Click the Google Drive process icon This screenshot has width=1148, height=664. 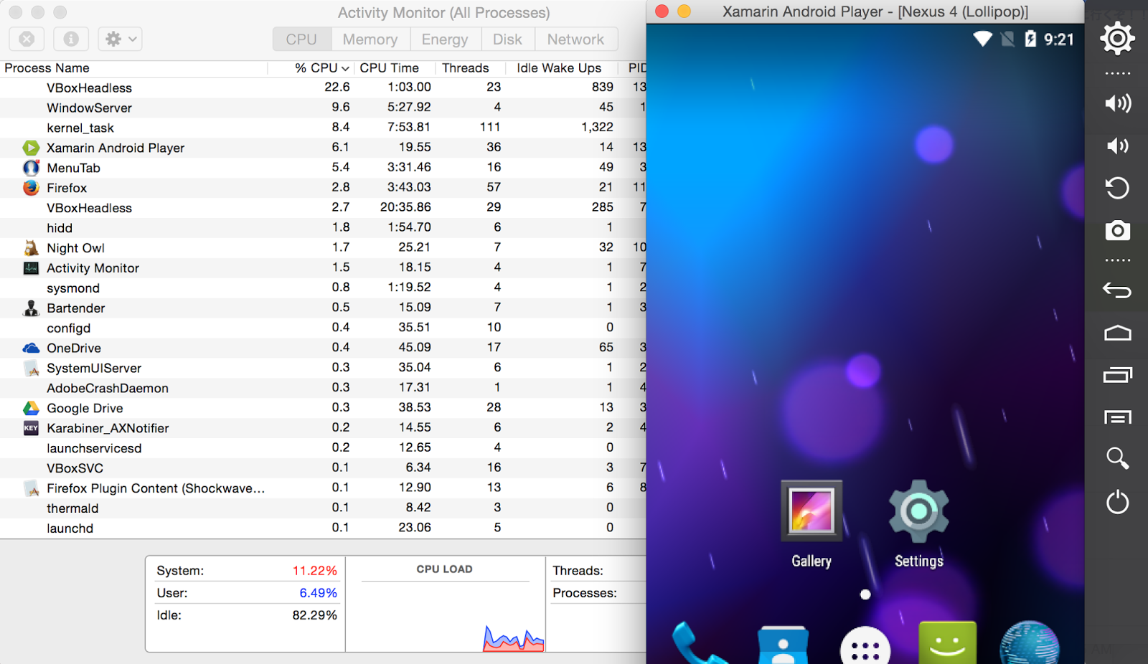click(x=31, y=408)
